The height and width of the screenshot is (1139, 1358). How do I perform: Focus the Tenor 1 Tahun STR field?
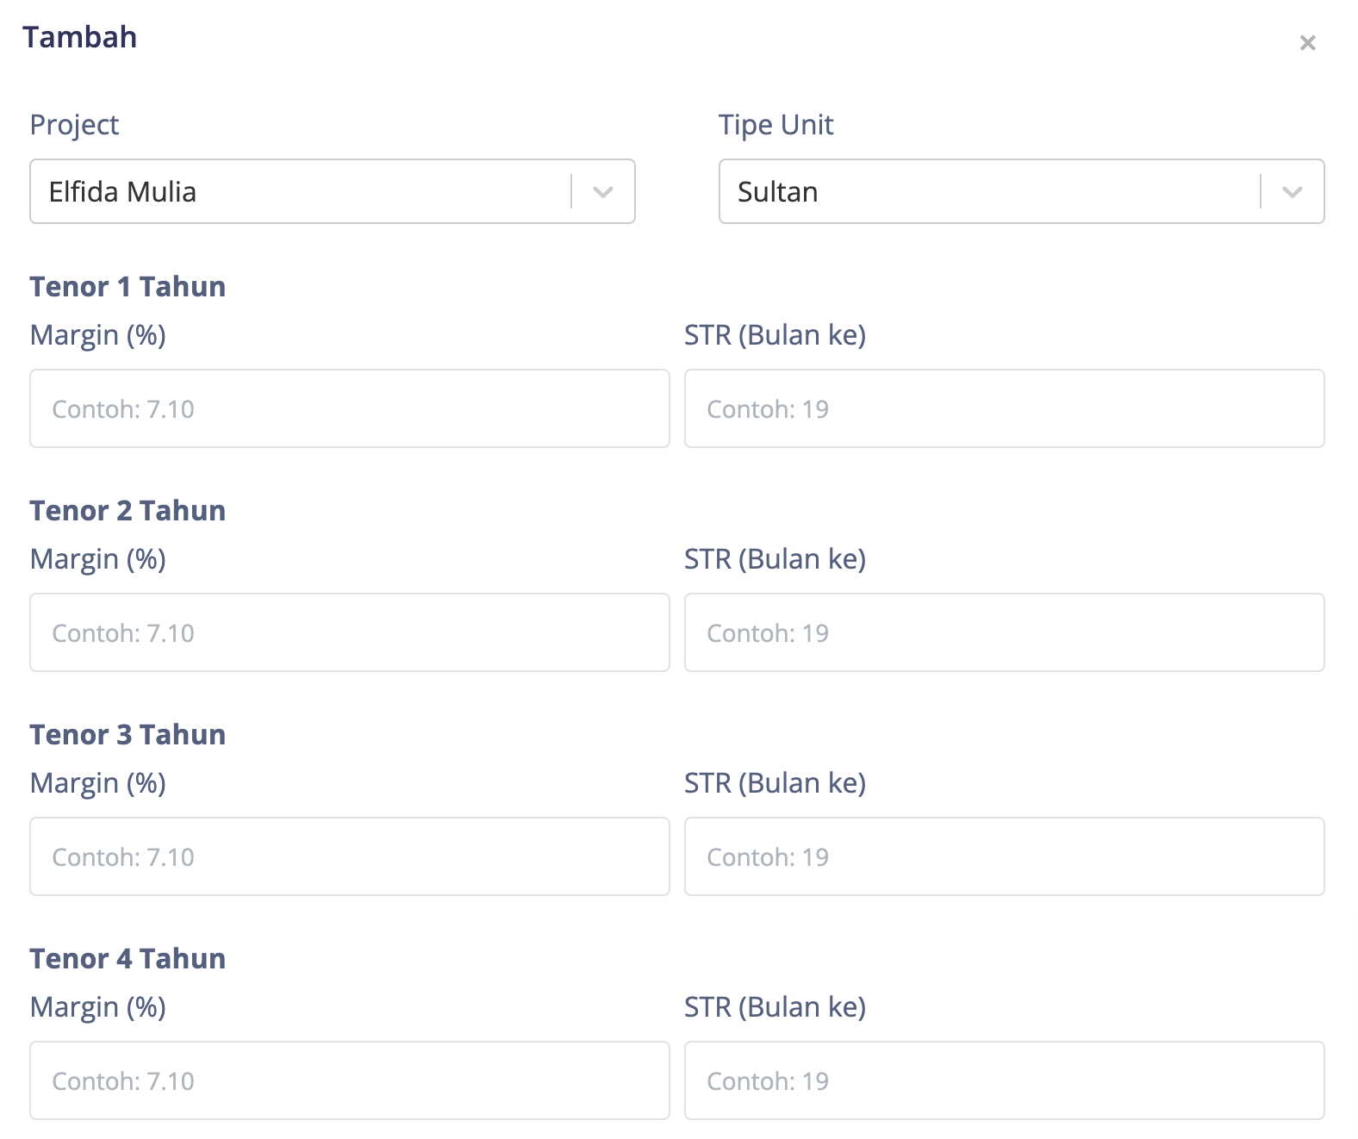click(x=1005, y=408)
